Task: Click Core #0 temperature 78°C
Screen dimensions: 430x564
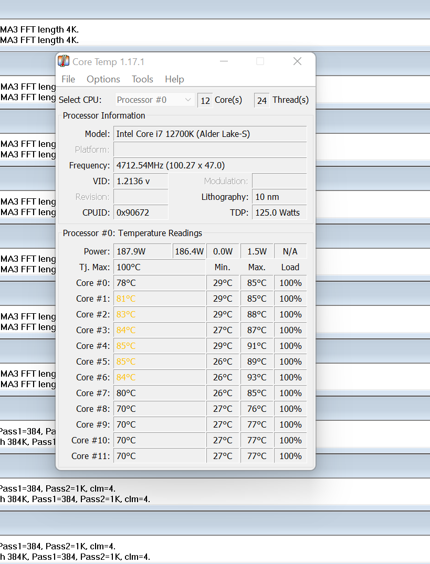Action: (x=160, y=283)
